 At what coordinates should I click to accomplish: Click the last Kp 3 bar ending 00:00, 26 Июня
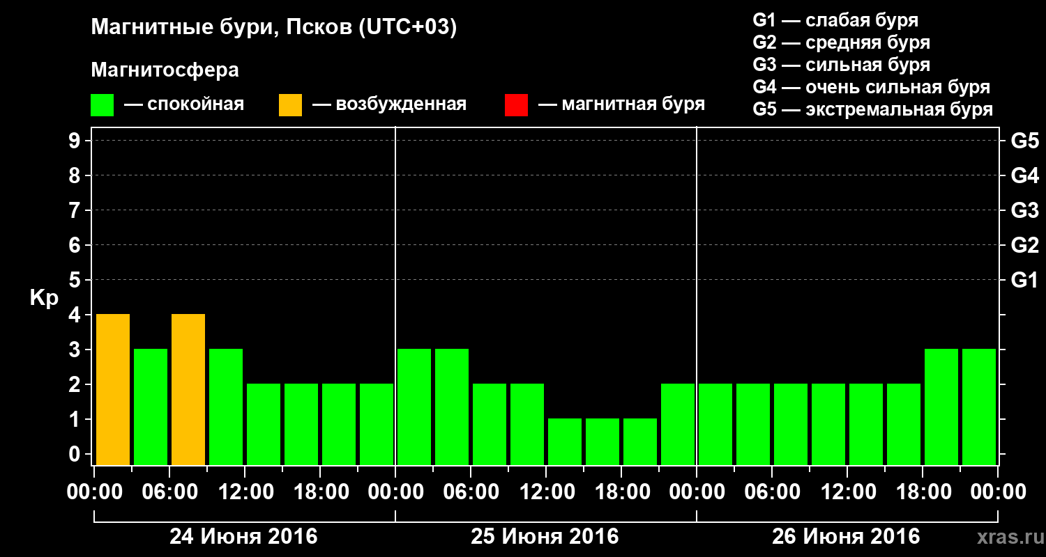979,407
